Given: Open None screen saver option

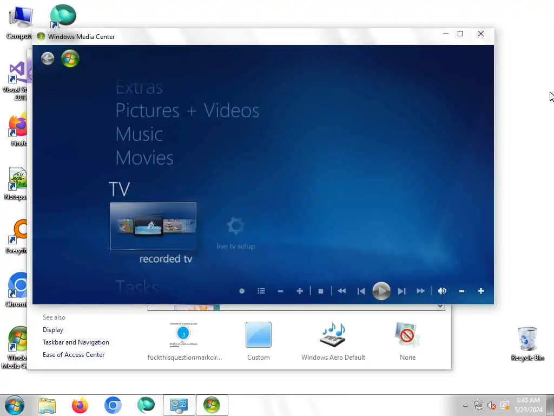Looking at the screenshot, I should tap(407, 341).
